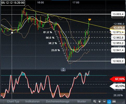Select the 12.953,2 Fibonacci price label
Viewport: 126px width, 104px height.
coord(118,43)
